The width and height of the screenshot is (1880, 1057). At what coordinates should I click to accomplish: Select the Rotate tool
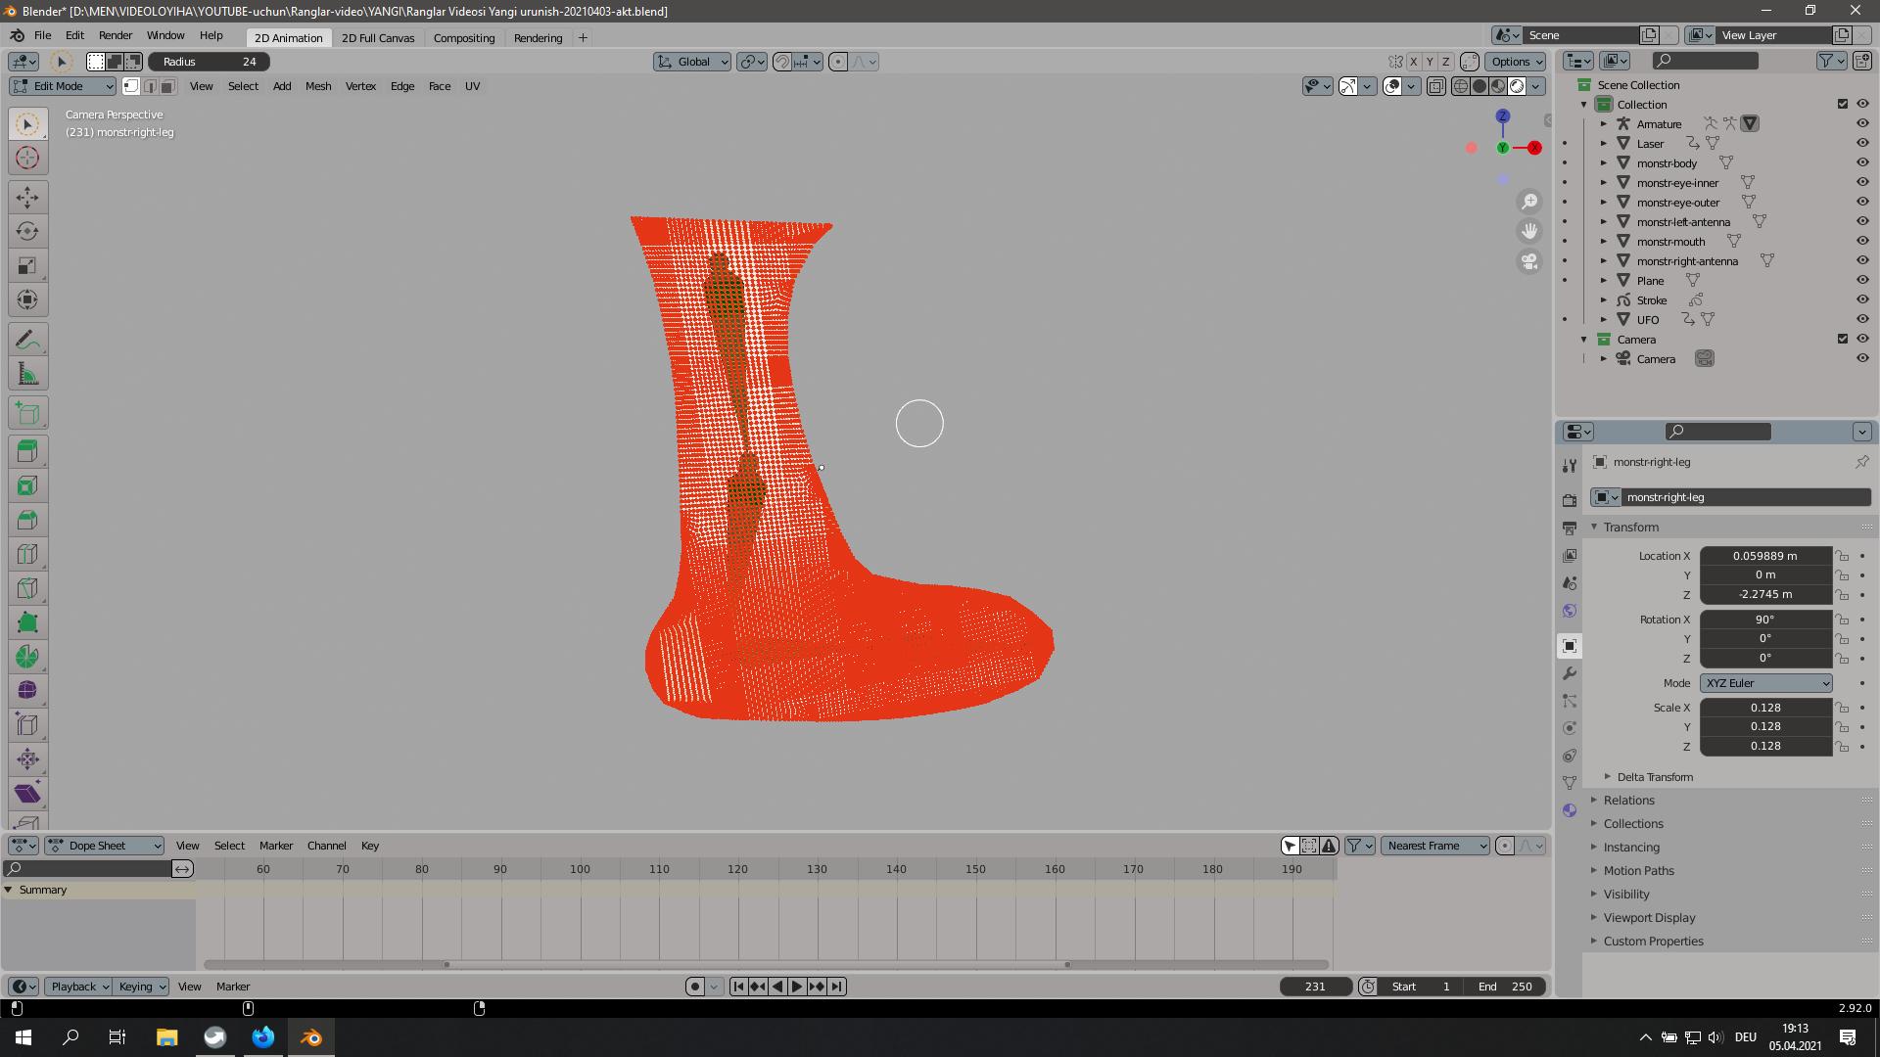(x=27, y=231)
